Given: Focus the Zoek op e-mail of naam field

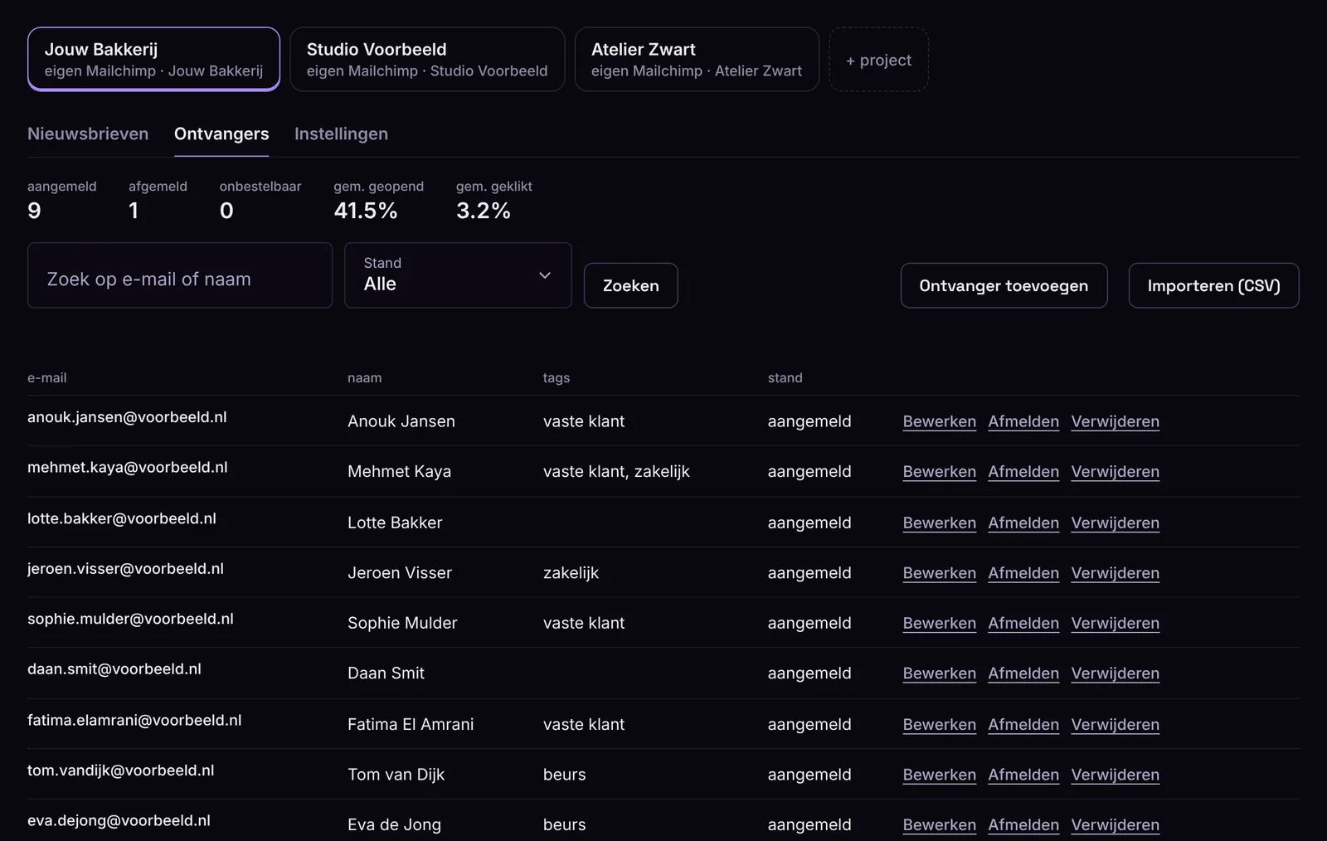Looking at the screenshot, I should (x=180, y=275).
